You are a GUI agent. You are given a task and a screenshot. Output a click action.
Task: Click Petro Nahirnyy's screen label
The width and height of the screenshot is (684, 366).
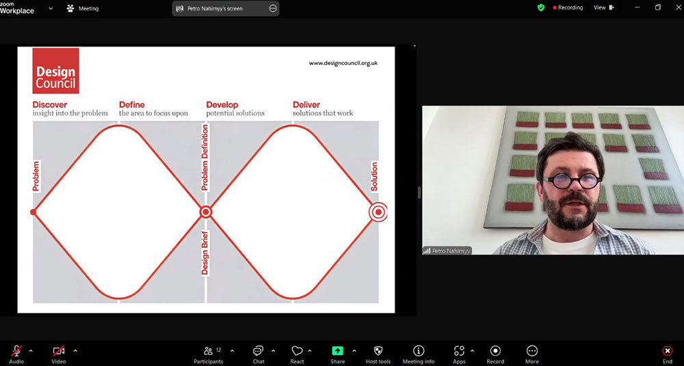point(215,8)
